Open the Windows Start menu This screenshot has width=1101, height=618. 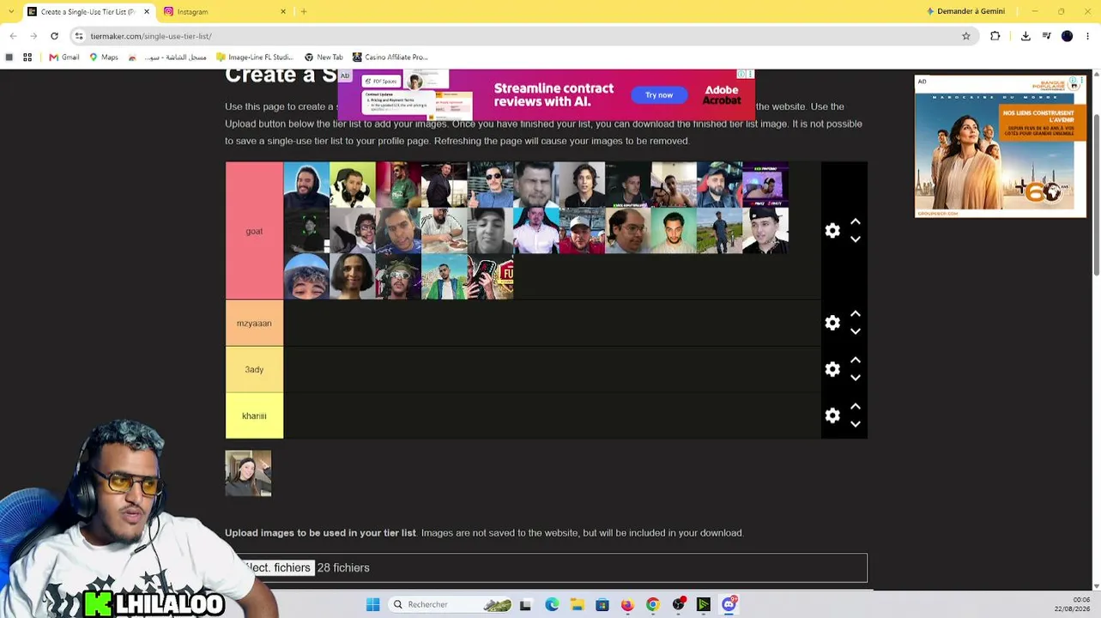(x=372, y=604)
